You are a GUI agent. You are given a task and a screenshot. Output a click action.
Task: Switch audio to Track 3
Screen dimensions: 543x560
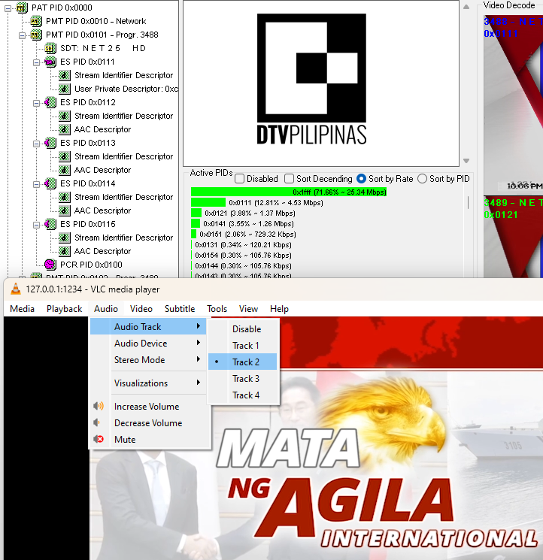click(243, 378)
